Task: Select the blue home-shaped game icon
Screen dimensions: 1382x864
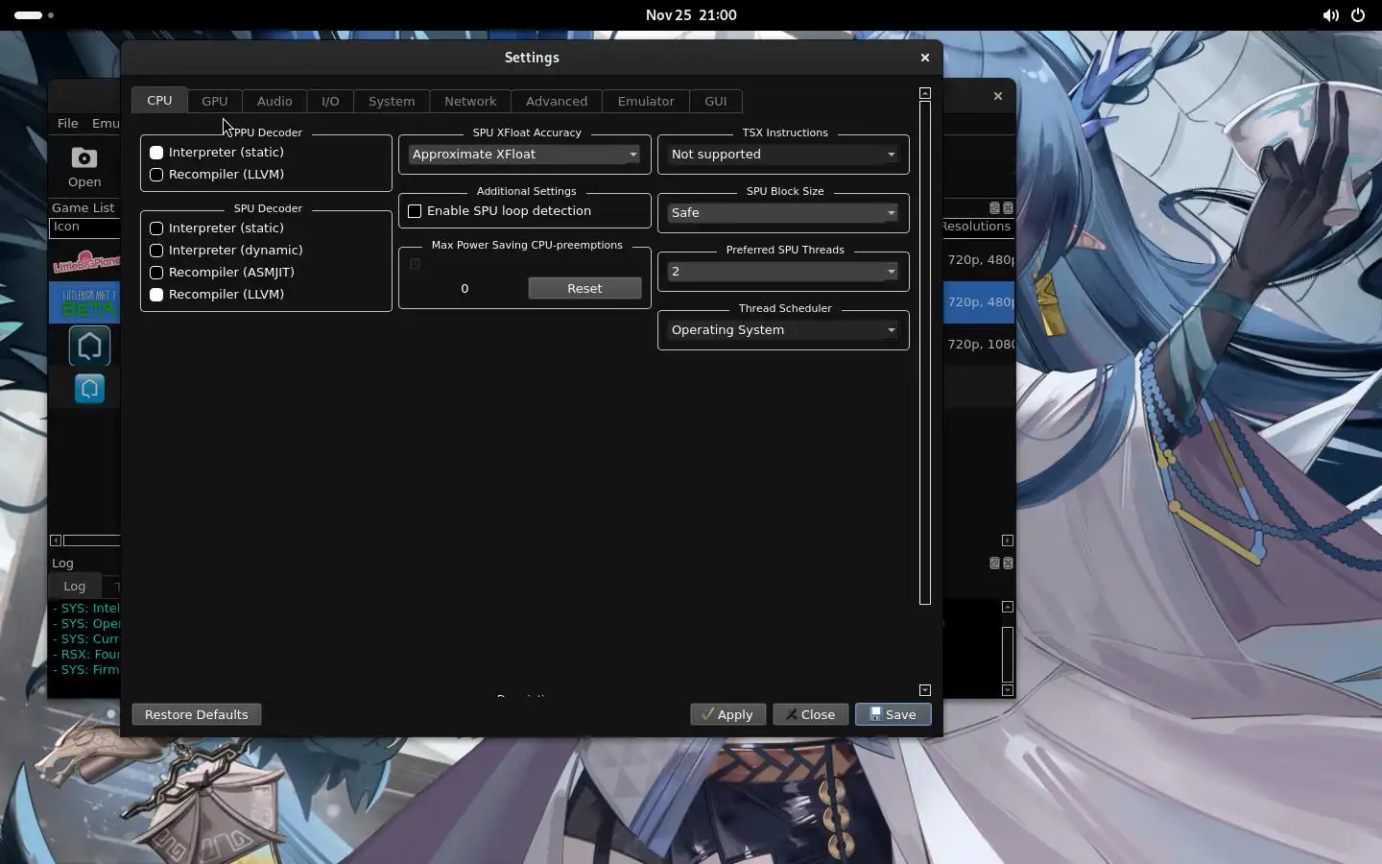Action: 89,388
